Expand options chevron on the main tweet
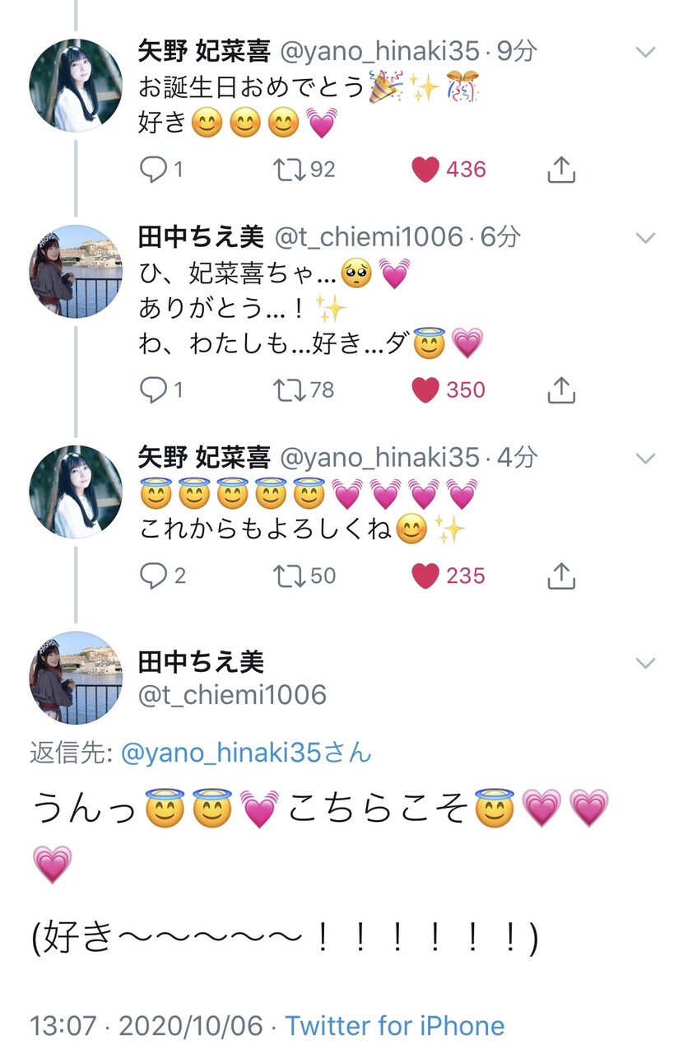Viewport: 683px width, 1054px height. [x=646, y=663]
